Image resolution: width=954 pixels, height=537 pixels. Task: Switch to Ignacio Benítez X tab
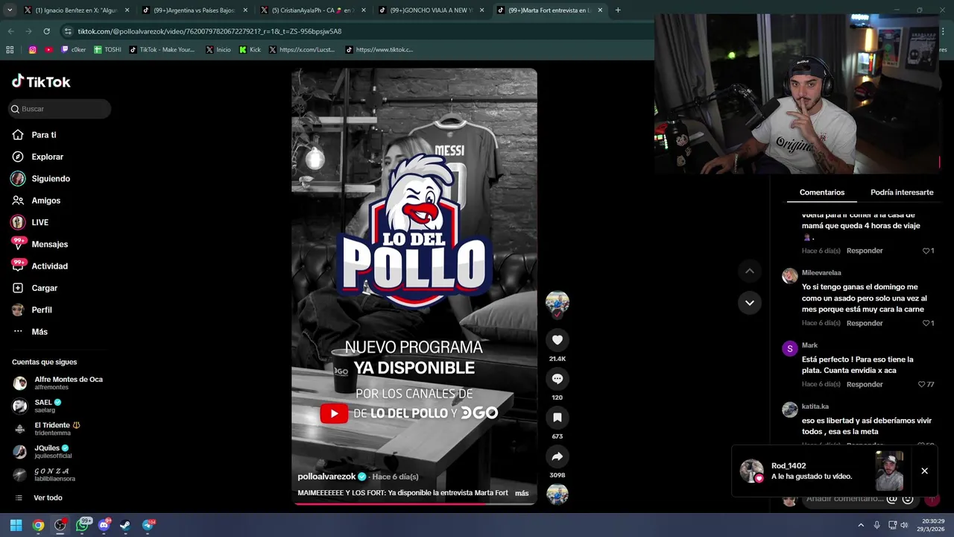click(x=77, y=10)
